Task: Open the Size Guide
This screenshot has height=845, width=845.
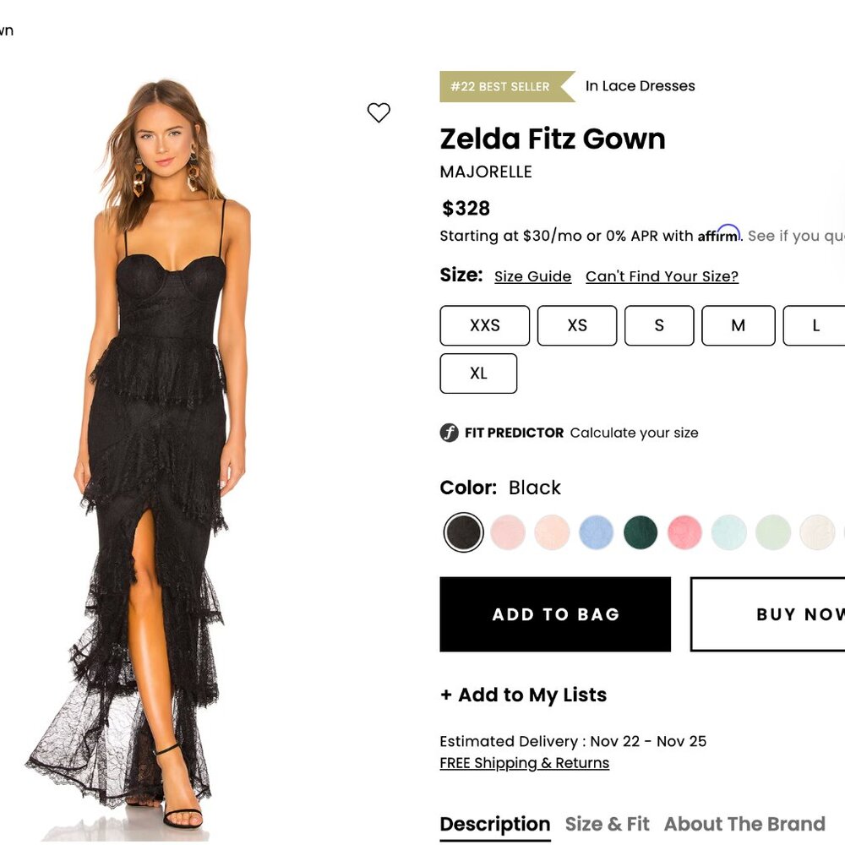Action: pyautogui.click(x=532, y=276)
